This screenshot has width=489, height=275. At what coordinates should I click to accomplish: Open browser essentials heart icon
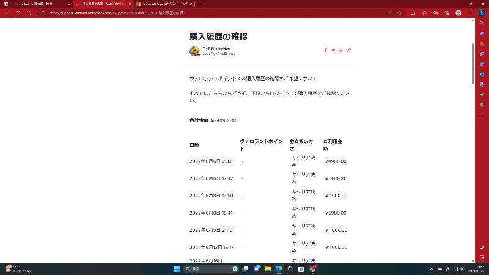447,13
